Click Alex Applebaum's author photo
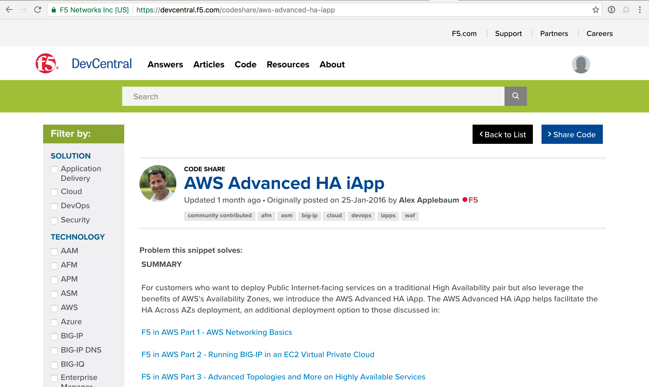The image size is (649, 387). pyautogui.click(x=158, y=183)
